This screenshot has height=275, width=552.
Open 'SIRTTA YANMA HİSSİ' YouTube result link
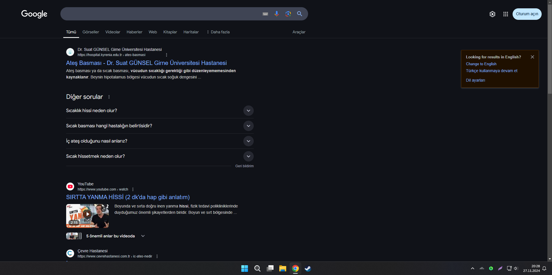coord(128,197)
